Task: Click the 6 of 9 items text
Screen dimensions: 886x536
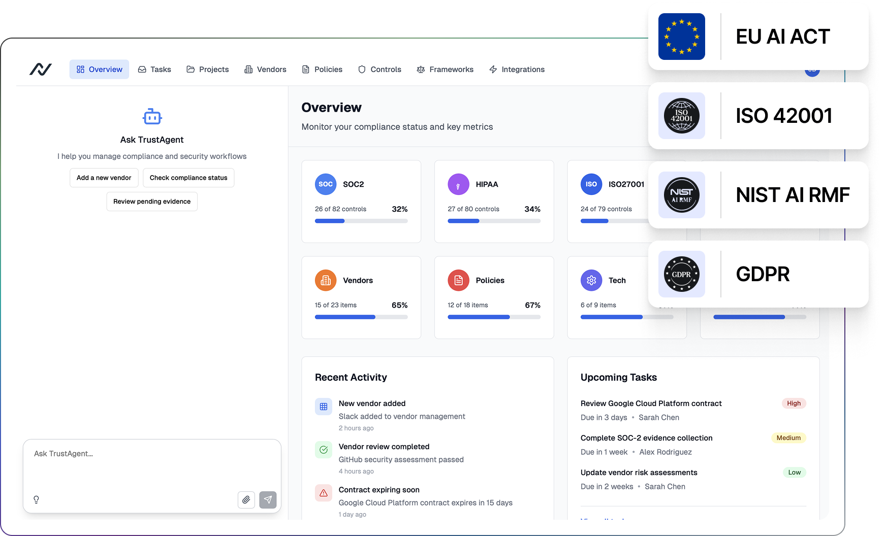Action: 598,305
